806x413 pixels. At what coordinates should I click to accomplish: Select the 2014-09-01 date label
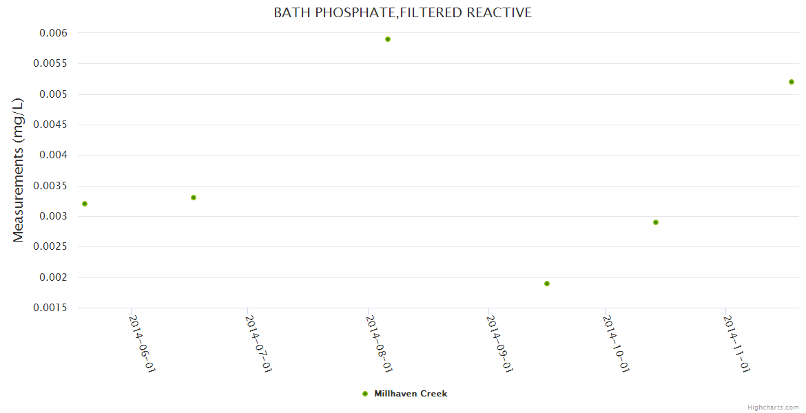(500, 343)
